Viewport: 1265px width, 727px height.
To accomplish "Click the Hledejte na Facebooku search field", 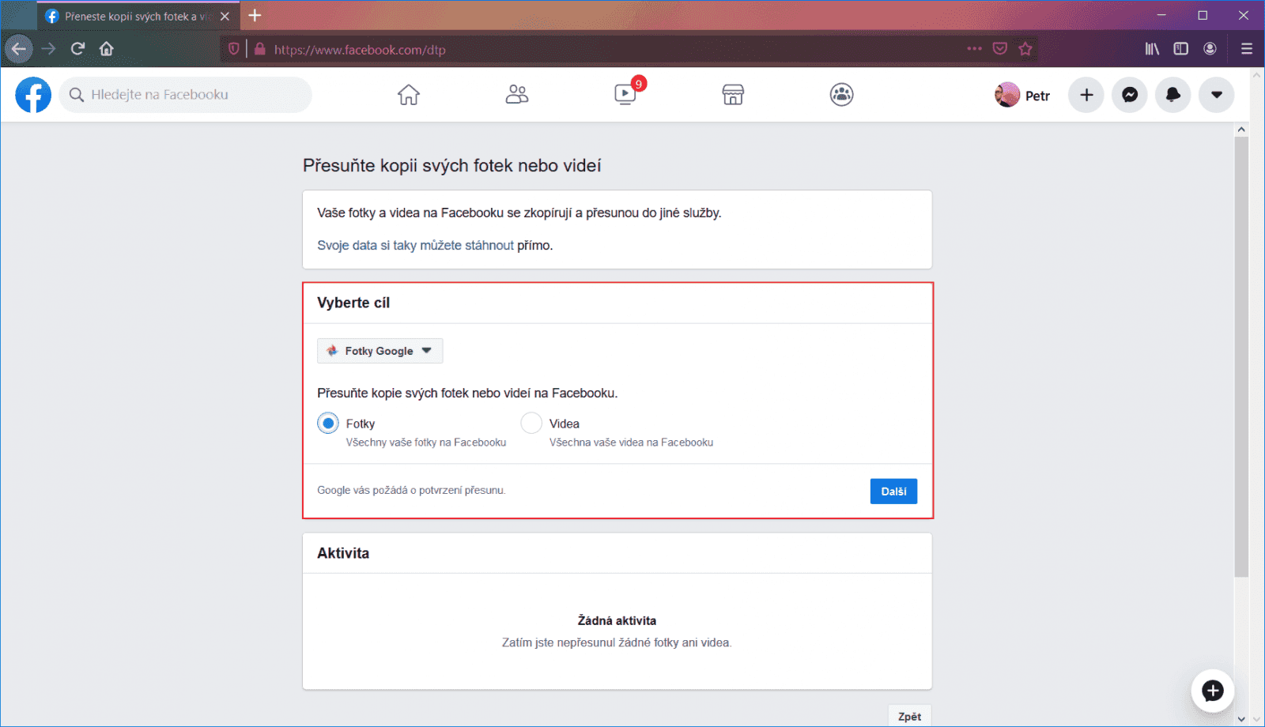I will coord(186,95).
